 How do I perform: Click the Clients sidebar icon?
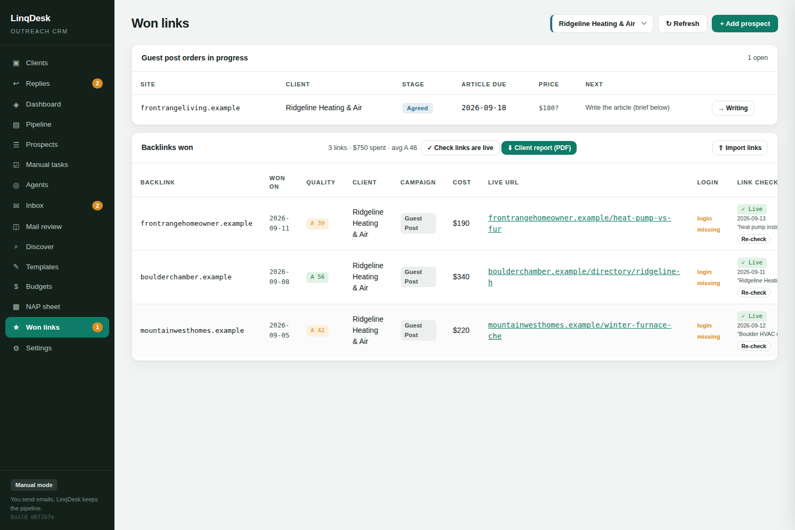(x=16, y=63)
